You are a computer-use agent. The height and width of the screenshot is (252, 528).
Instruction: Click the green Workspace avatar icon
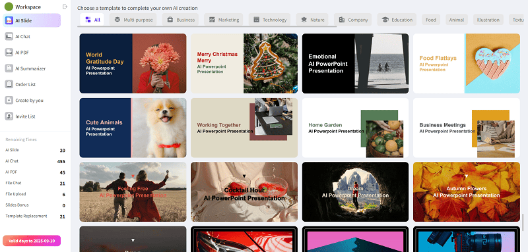point(9,7)
